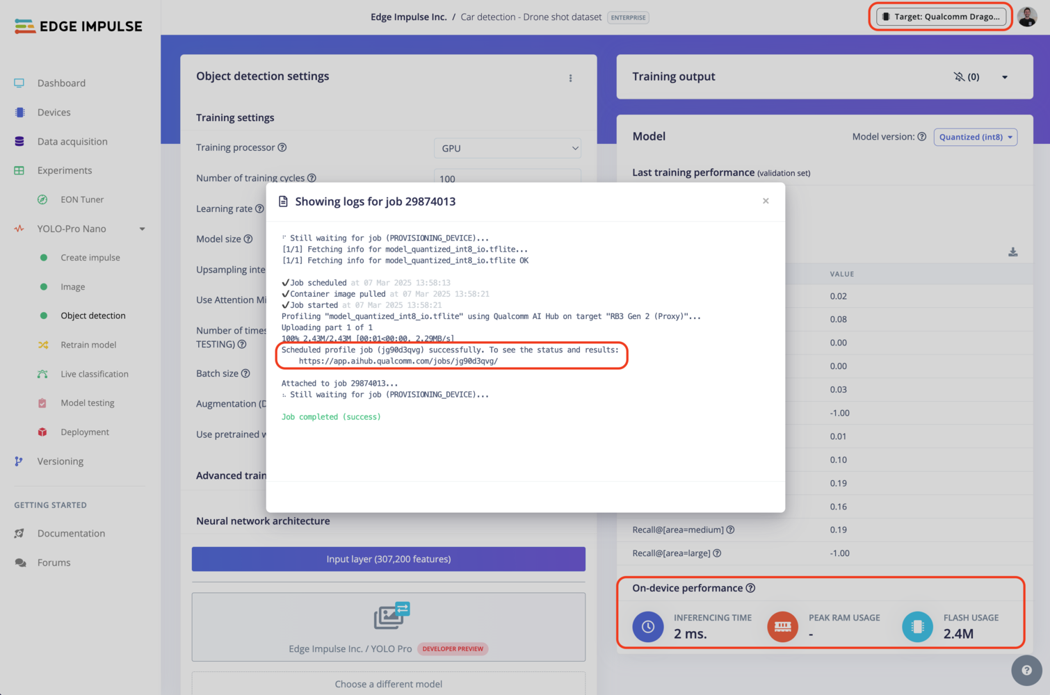Show help for Recall@[area=medium]
The width and height of the screenshot is (1050, 695).
click(730, 530)
